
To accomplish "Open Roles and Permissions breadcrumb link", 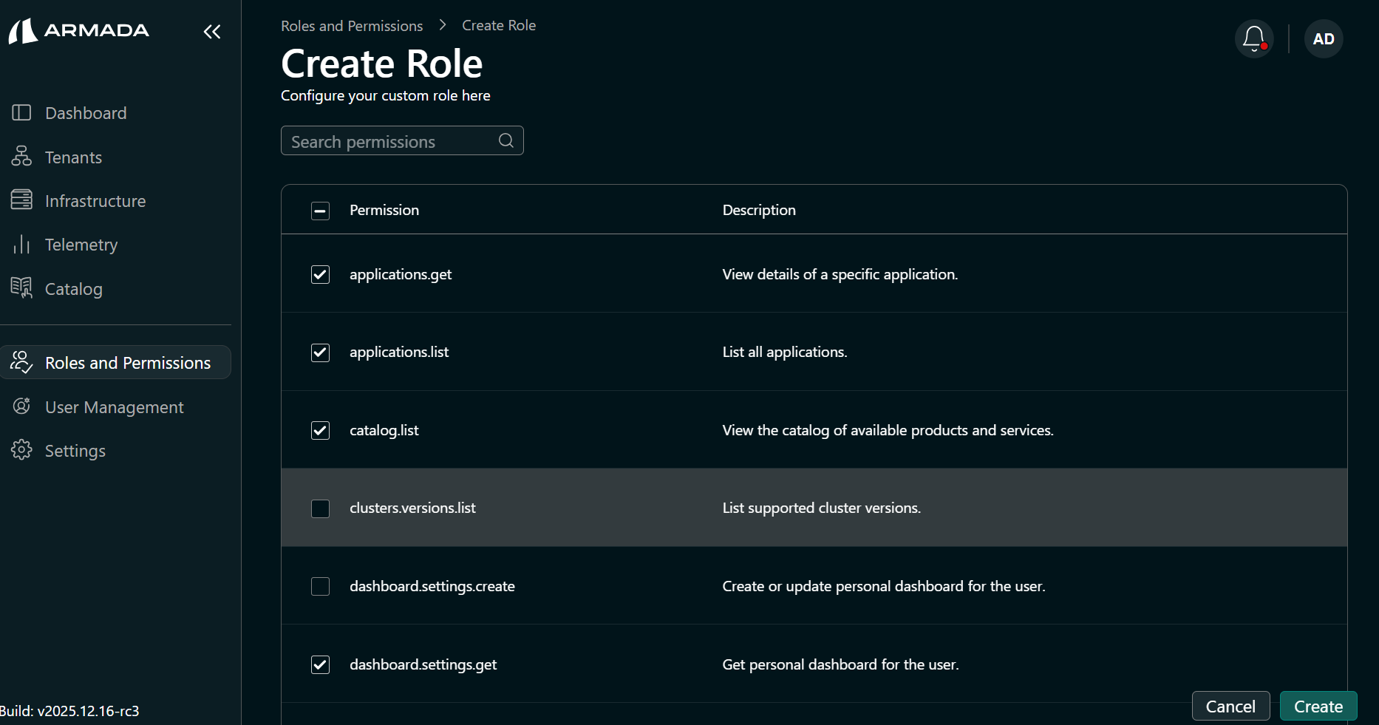I will [x=351, y=24].
